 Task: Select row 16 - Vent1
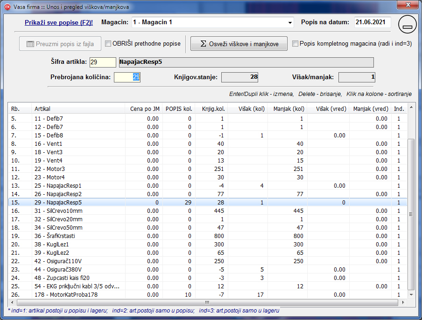(x=208, y=143)
